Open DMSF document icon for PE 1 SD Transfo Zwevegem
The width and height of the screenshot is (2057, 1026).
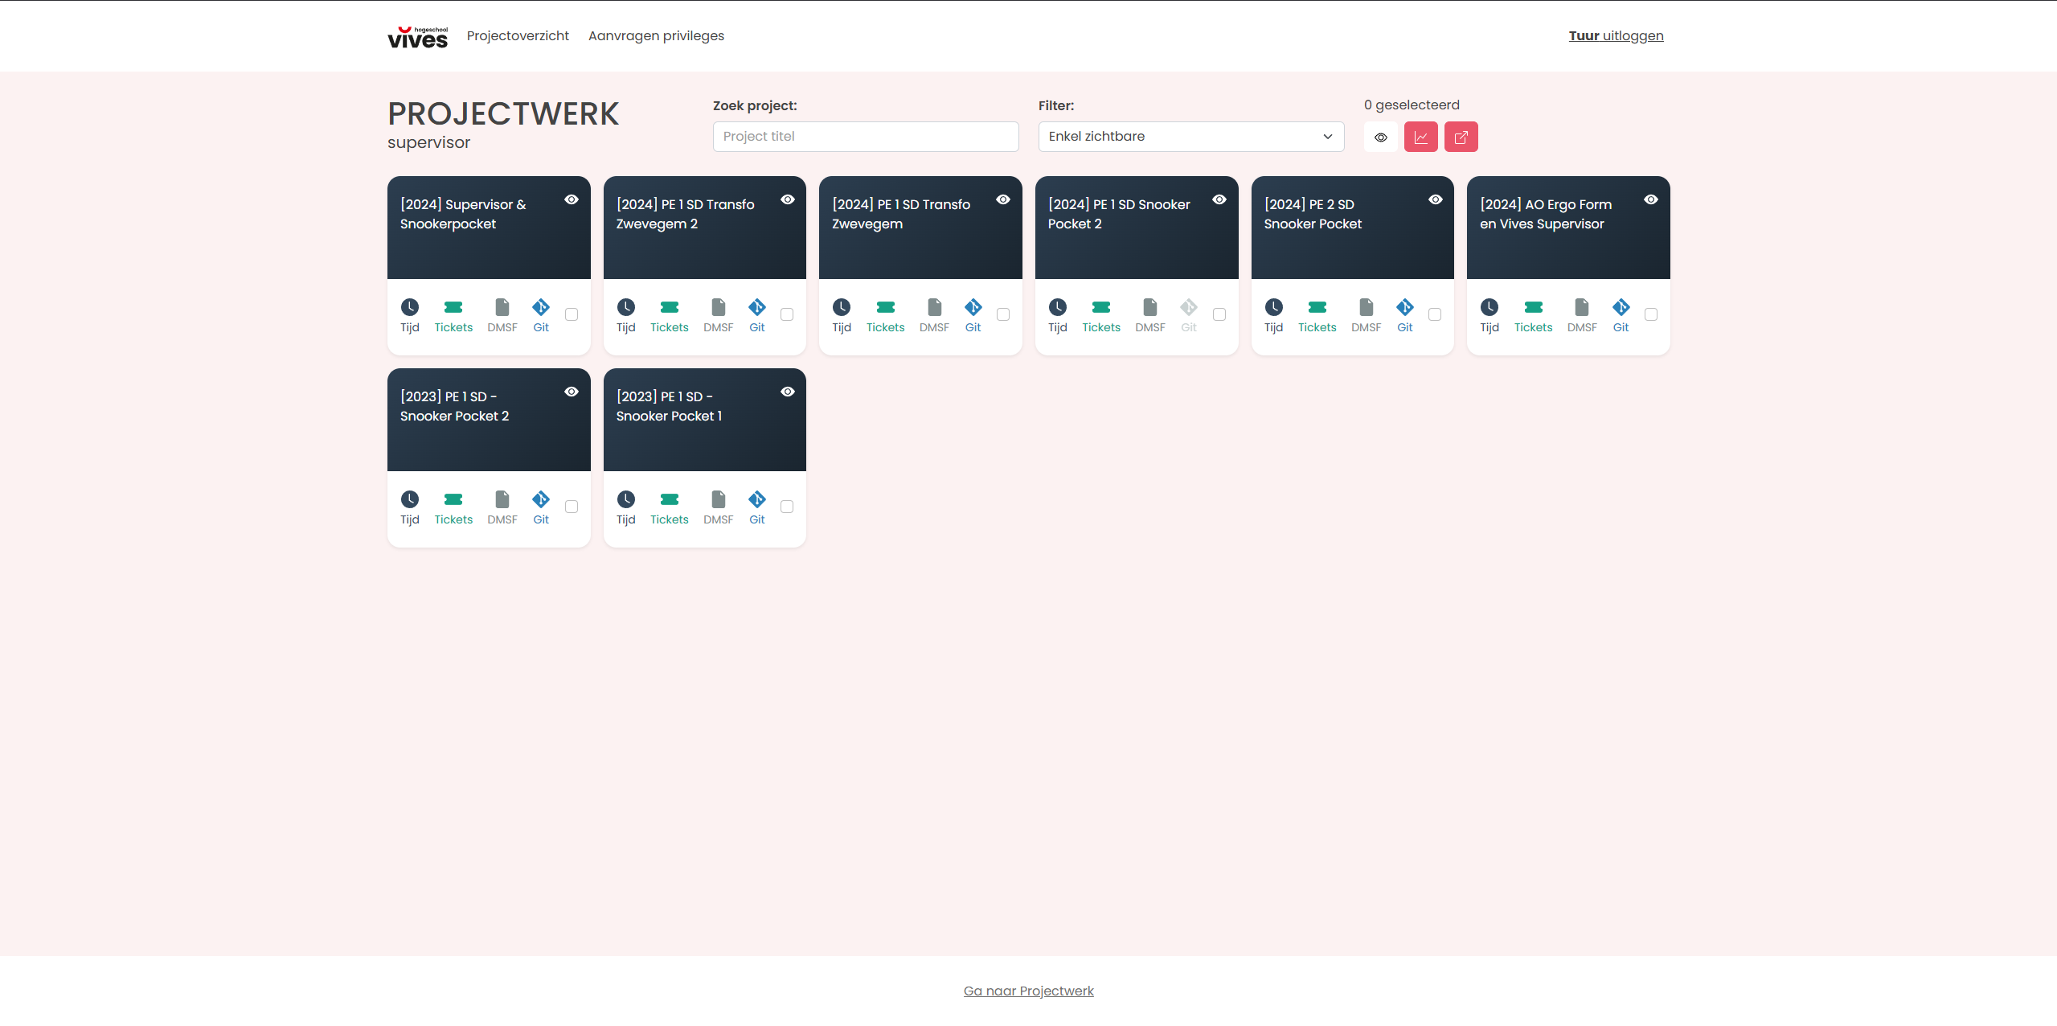click(934, 307)
